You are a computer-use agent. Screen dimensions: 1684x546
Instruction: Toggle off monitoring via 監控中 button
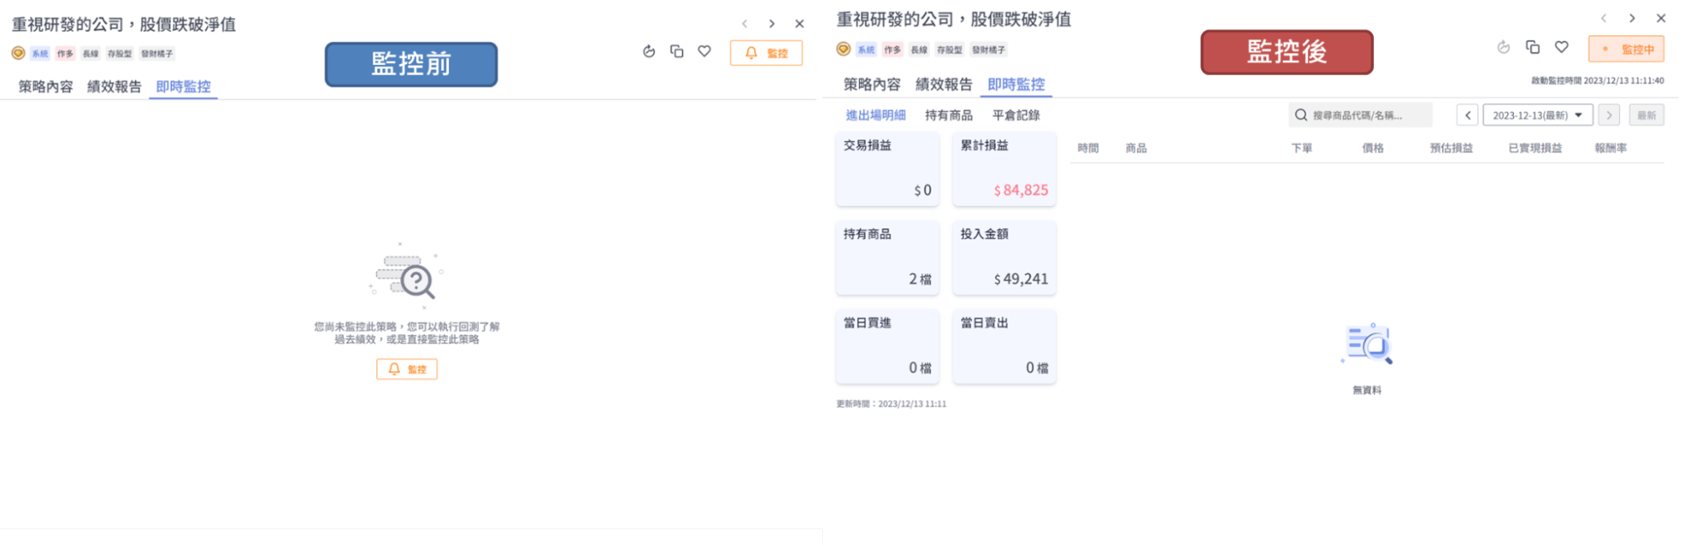[1626, 50]
